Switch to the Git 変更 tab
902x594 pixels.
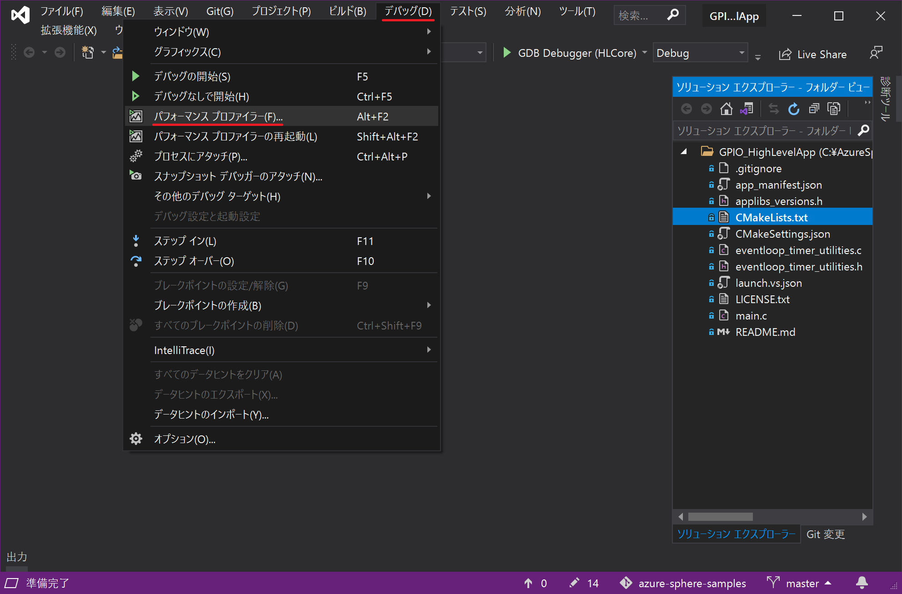tap(825, 534)
